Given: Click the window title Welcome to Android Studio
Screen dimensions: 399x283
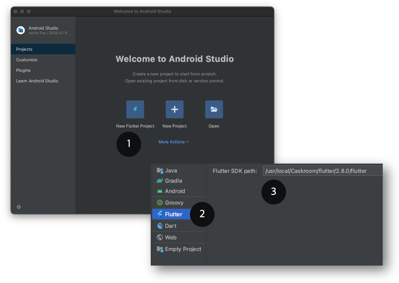Looking at the screenshot, I should [142, 11].
